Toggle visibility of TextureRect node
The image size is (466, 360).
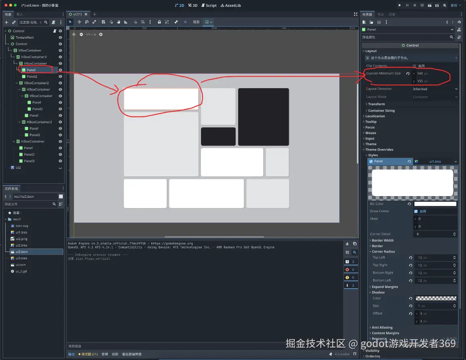click(x=60, y=37)
